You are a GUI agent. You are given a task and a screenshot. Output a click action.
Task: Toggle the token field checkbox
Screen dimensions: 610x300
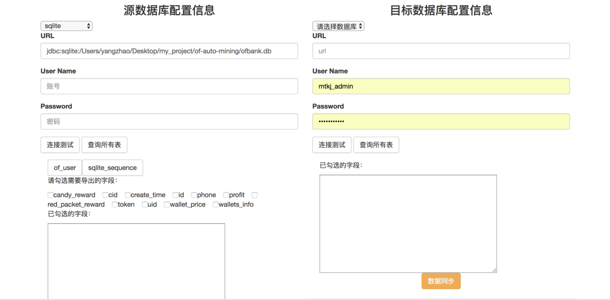(x=115, y=204)
